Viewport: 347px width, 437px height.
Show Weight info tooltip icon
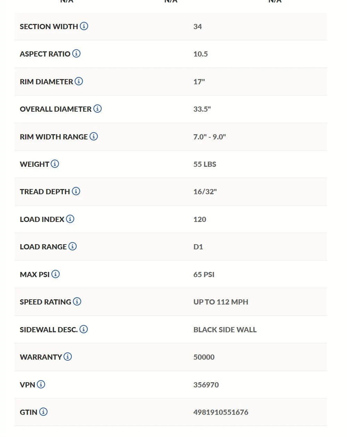[55, 164]
